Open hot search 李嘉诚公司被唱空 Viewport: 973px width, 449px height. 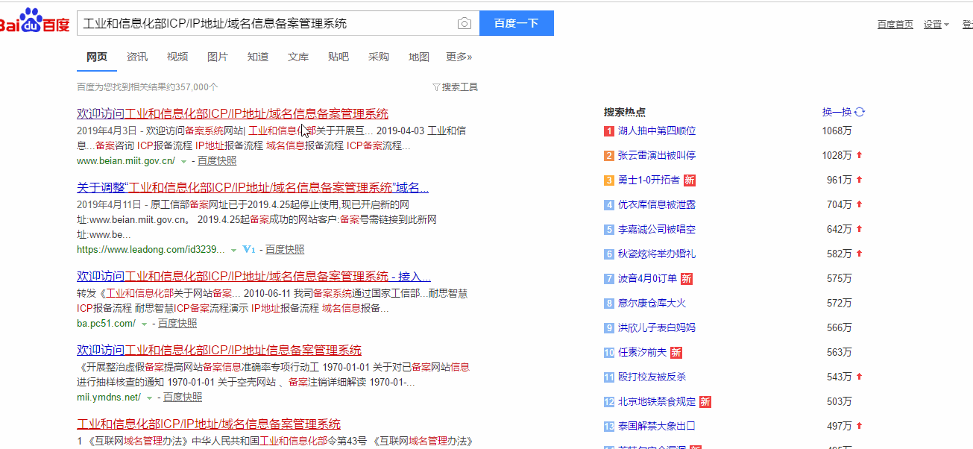[657, 229]
